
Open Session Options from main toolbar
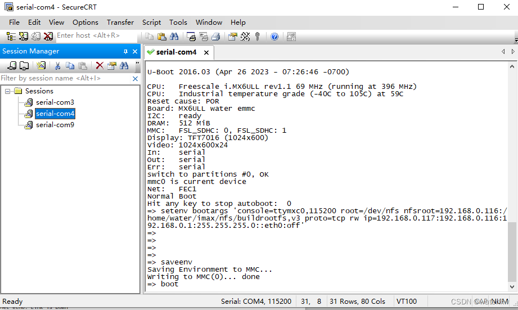[x=233, y=37]
